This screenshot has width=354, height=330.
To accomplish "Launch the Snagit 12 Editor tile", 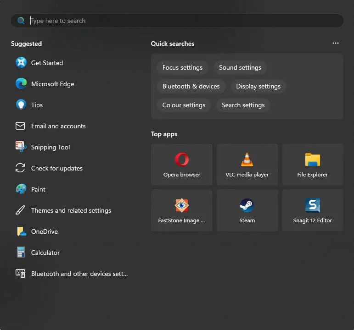I will pos(313,210).
